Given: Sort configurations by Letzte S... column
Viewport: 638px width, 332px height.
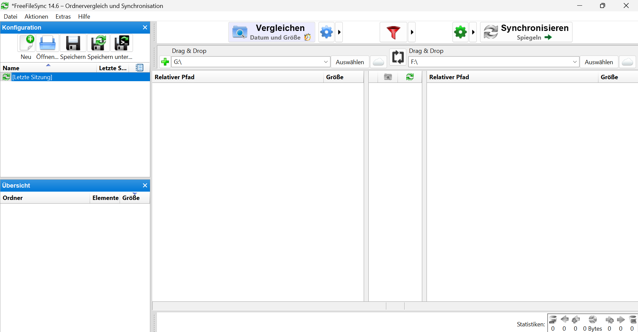Looking at the screenshot, I should [x=113, y=68].
